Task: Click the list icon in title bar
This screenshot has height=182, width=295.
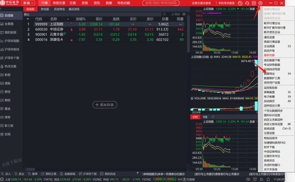Action: [x=254, y=3]
